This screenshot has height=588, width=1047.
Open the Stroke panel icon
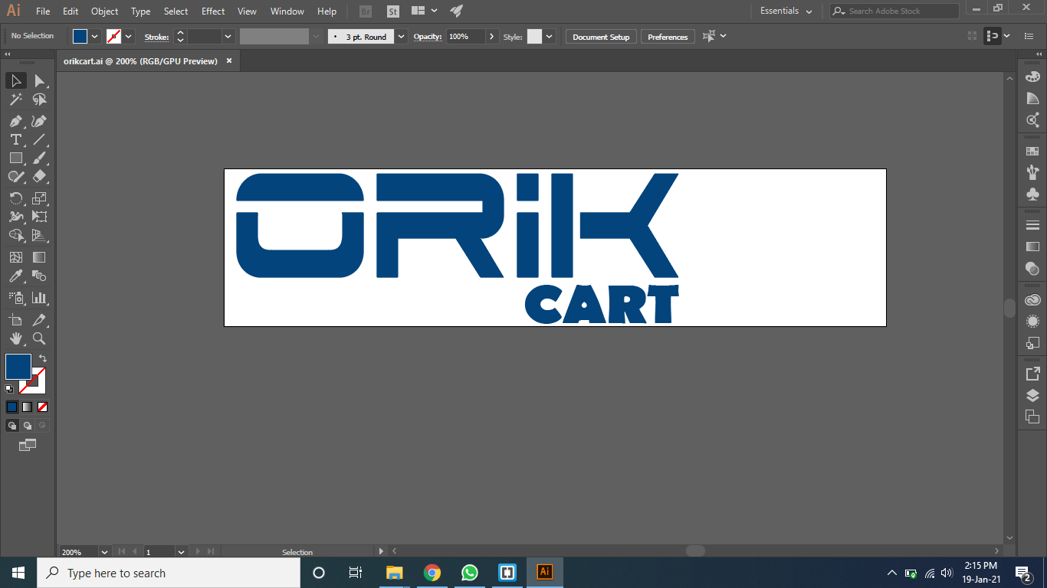pos(1032,225)
